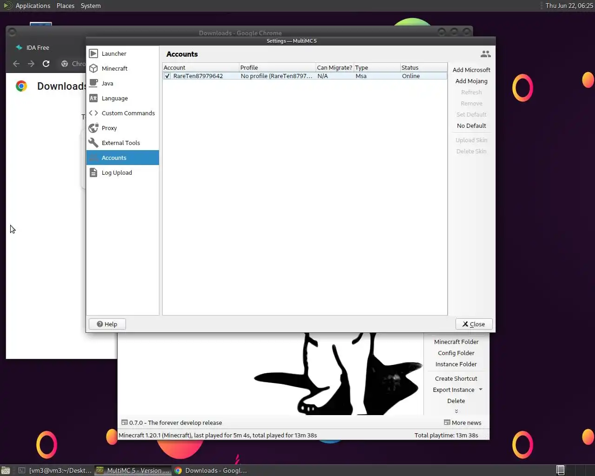The image size is (595, 476).
Task: Close the Settings dialog with Close button
Action: click(x=474, y=324)
